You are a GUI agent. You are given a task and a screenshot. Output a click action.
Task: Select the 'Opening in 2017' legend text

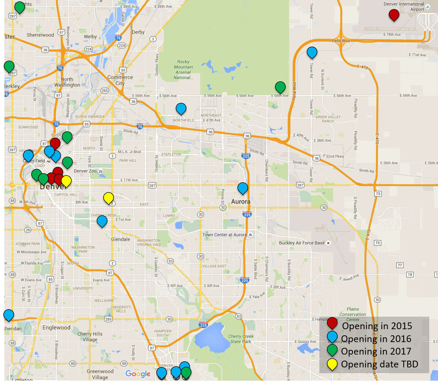click(376, 352)
